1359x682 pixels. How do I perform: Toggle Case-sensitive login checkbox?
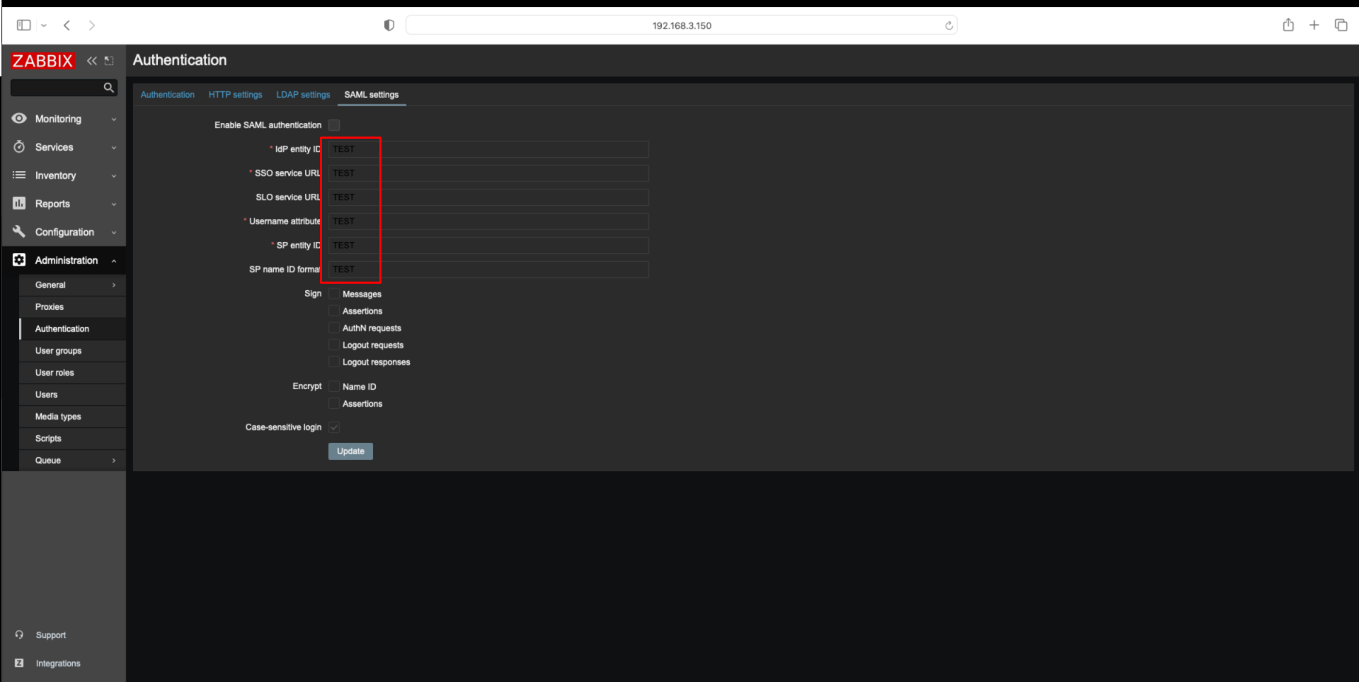[334, 427]
